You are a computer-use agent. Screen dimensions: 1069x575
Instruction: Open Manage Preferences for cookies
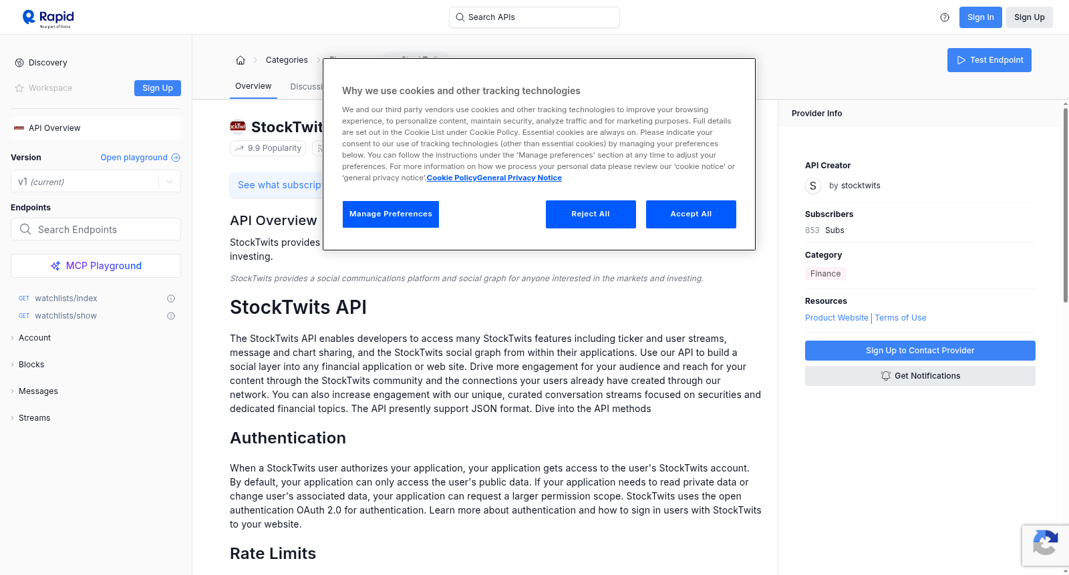pos(391,214)
